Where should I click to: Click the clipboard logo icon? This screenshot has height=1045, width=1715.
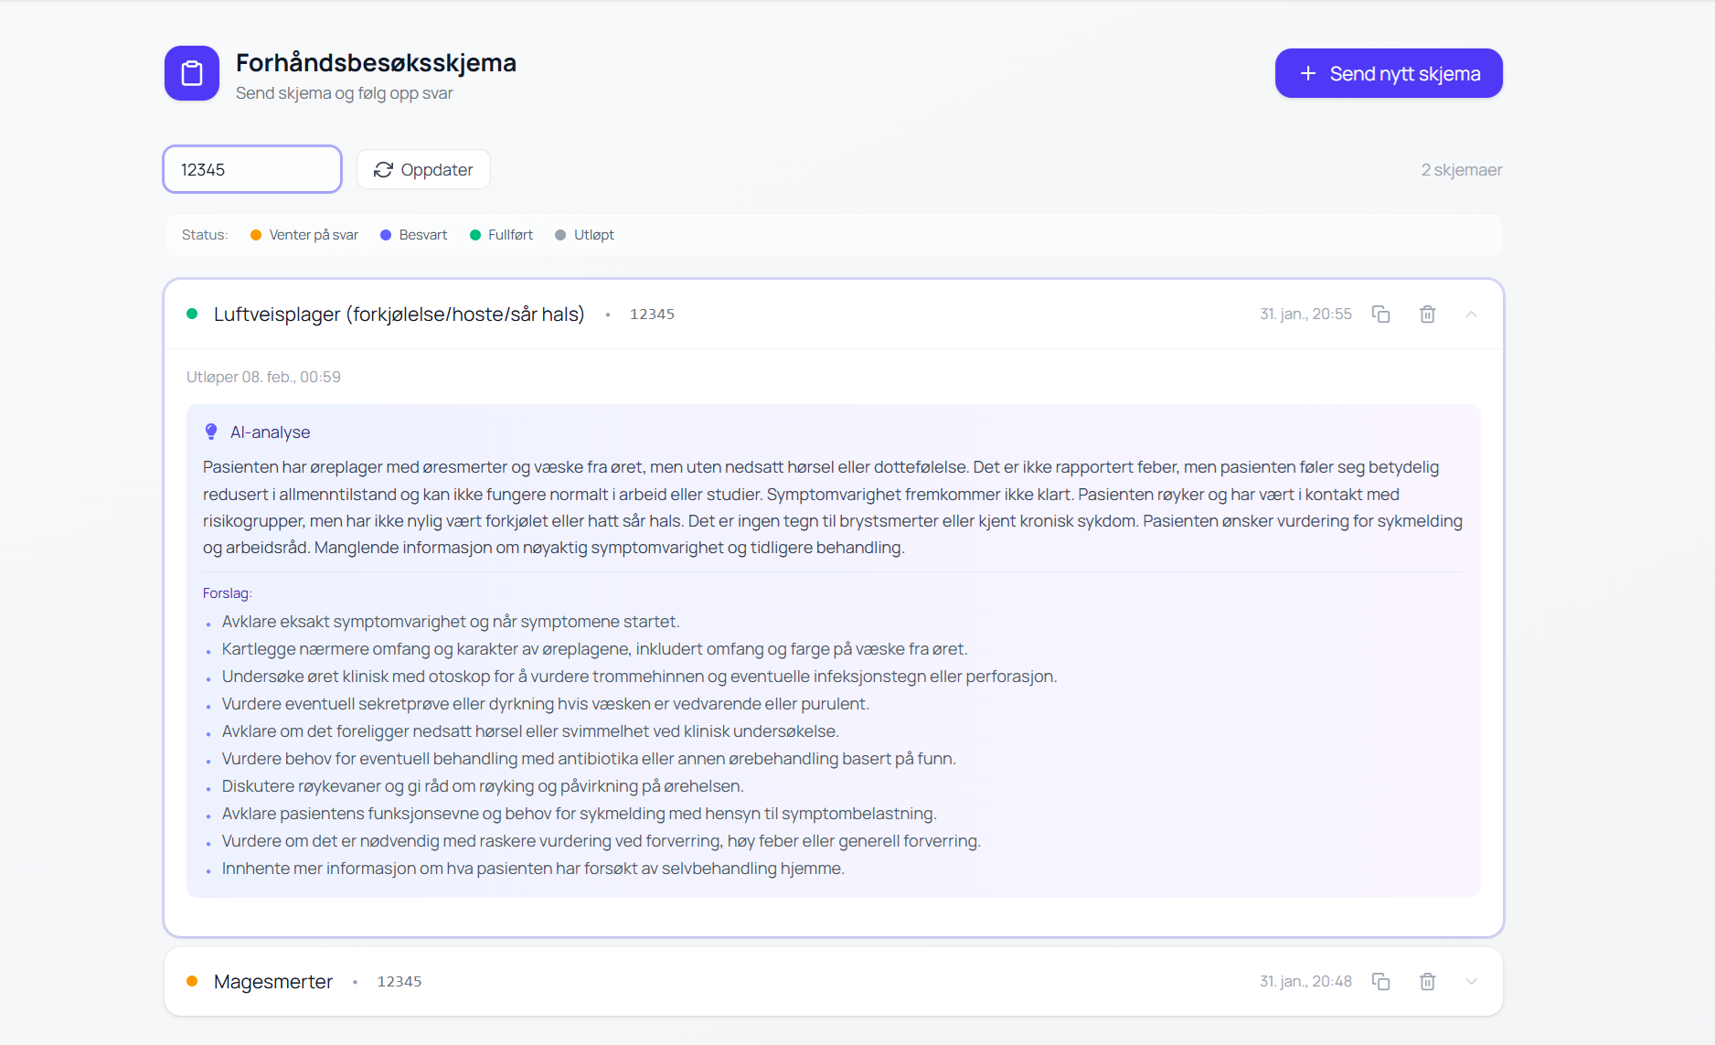(192, 73)
